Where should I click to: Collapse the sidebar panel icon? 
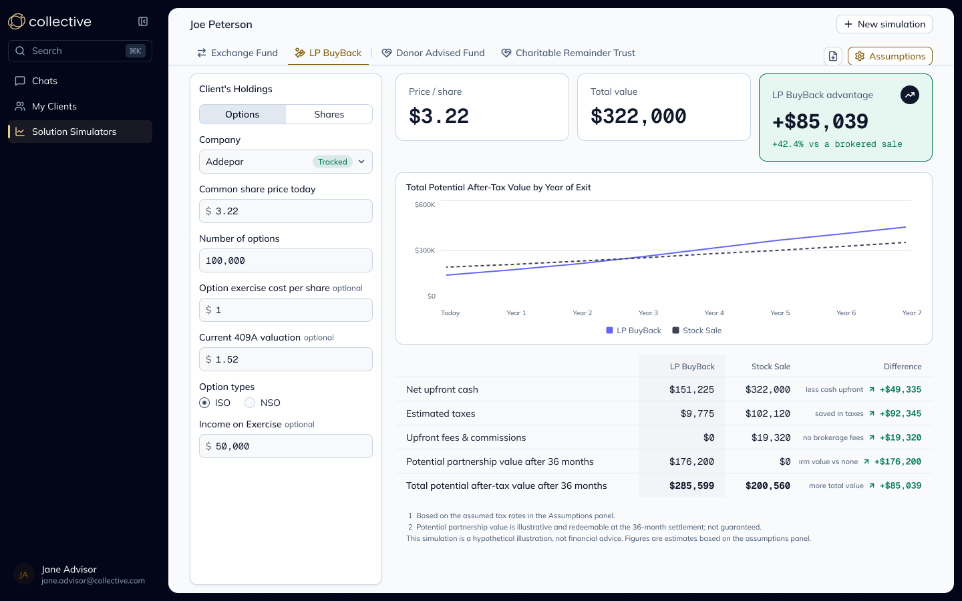[143, 21]
